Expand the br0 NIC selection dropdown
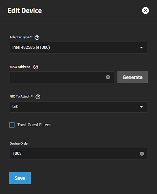Image resolution: width=157 pixels, height=194 pixels. coord(78,107)
